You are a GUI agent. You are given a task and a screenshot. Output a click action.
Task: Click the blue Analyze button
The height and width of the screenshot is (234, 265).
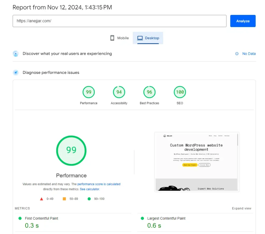(x=243, y=21)
